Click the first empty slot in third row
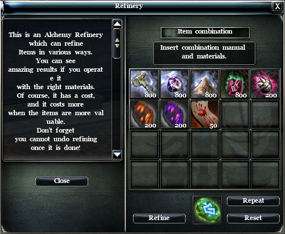 pos(145,144)
